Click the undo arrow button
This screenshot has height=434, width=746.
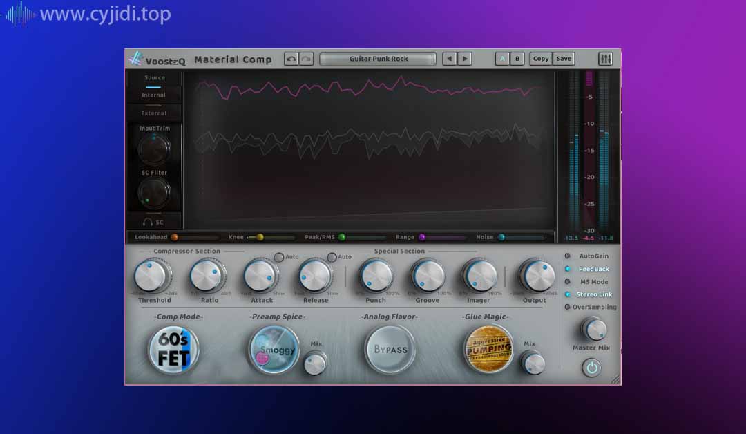[291, 59]
